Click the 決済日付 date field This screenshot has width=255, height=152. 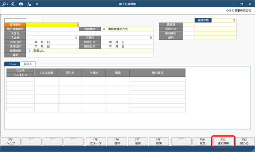click(53, 46)
